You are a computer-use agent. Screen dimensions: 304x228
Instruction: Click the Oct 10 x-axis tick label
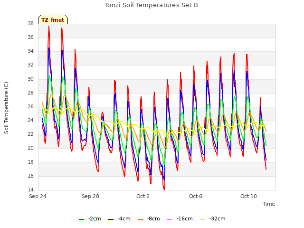click(248, 196)
